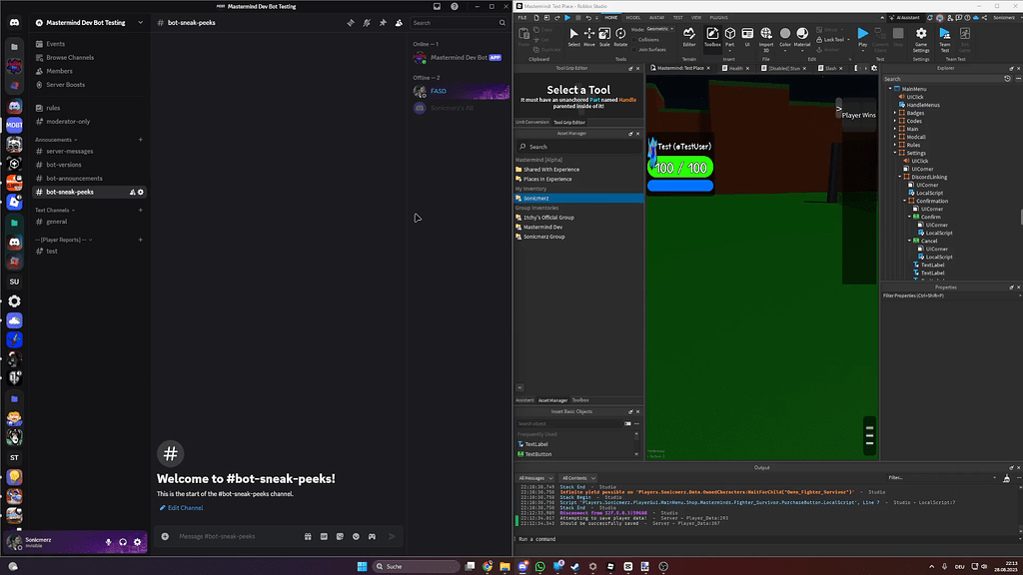Screen dimensions: 1023x575
Task: Collapse the Annoucements channel category
Action: click(x=56, y=140)
